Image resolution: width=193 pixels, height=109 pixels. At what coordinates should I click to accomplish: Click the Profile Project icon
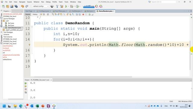(77, 6)
